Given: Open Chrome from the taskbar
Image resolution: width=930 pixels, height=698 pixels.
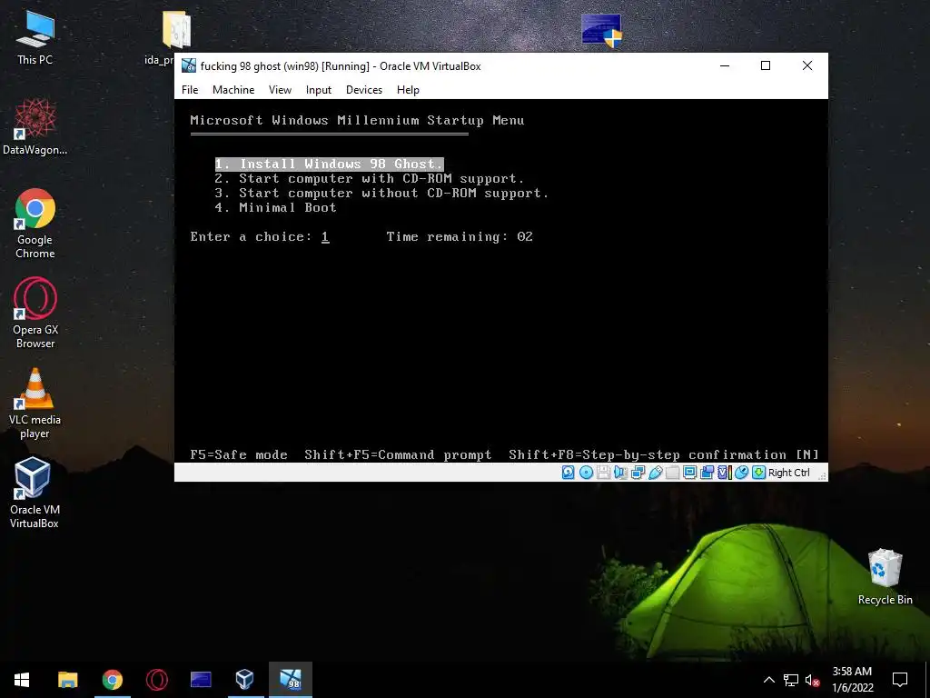Looking at the screenshot, I should click(112, 680).
